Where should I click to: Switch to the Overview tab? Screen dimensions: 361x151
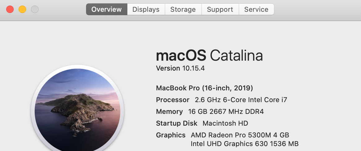[107, 9]
